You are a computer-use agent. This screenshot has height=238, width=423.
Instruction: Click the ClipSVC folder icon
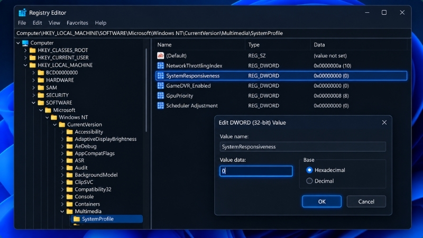tap(70, 182)
